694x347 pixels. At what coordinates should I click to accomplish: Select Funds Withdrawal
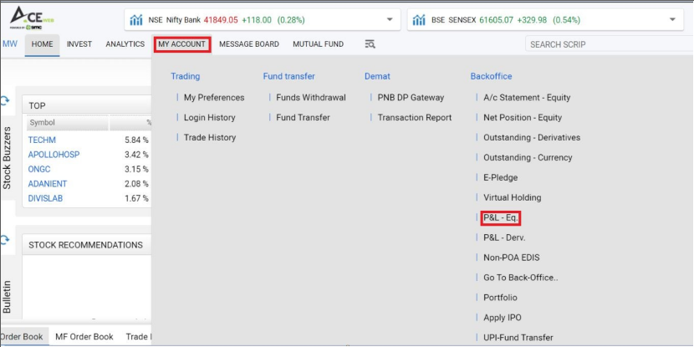[311, 97]
